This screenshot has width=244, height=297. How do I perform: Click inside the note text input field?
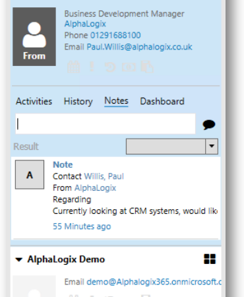point(106,123)
